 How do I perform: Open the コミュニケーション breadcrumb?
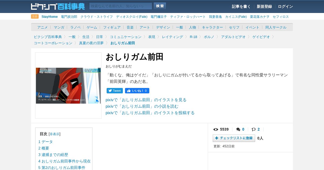[126, 37]
